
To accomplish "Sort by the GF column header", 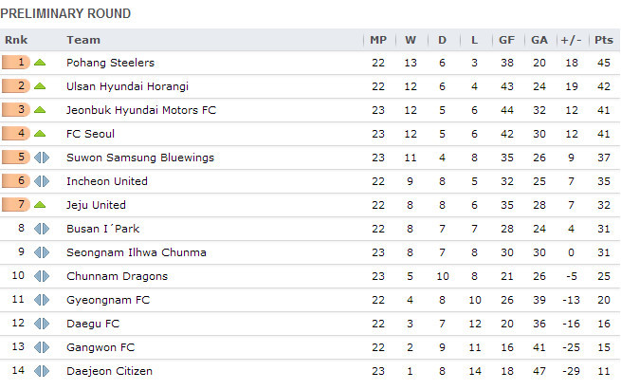I will point(507,40).
